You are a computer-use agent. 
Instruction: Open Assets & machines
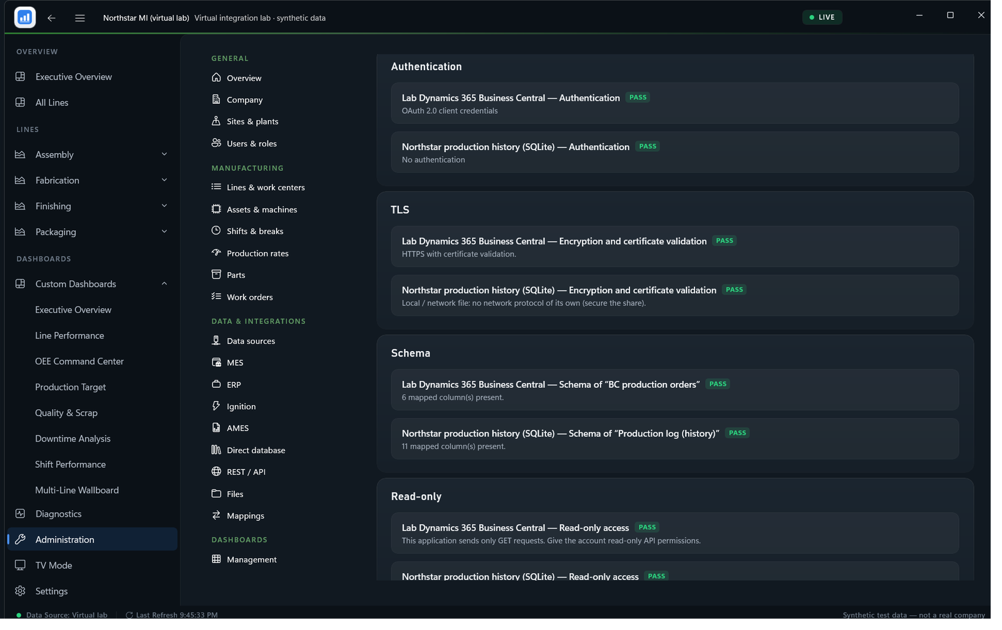coord(262,210)
